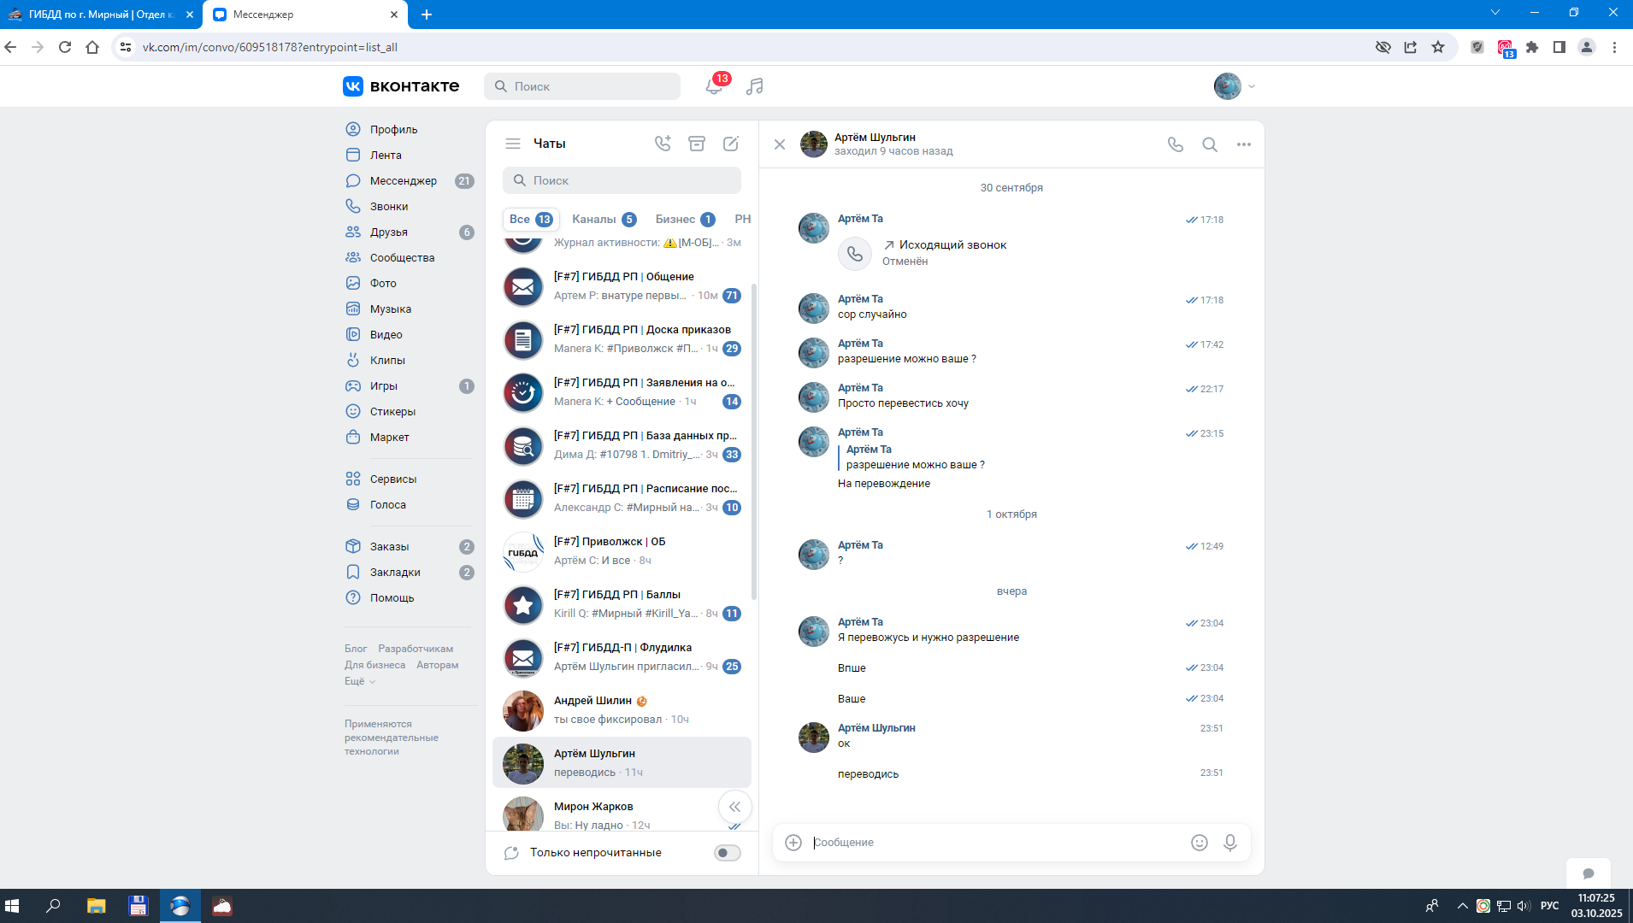
Task: Open Сервисы icon in sidebar
Action: pyautogui.click(x=353, y=479)
